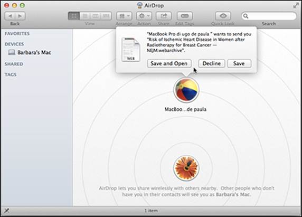Switch to list view
302x217 pixels.
point(85,16)
